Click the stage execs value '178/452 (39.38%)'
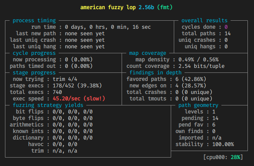 77,85
